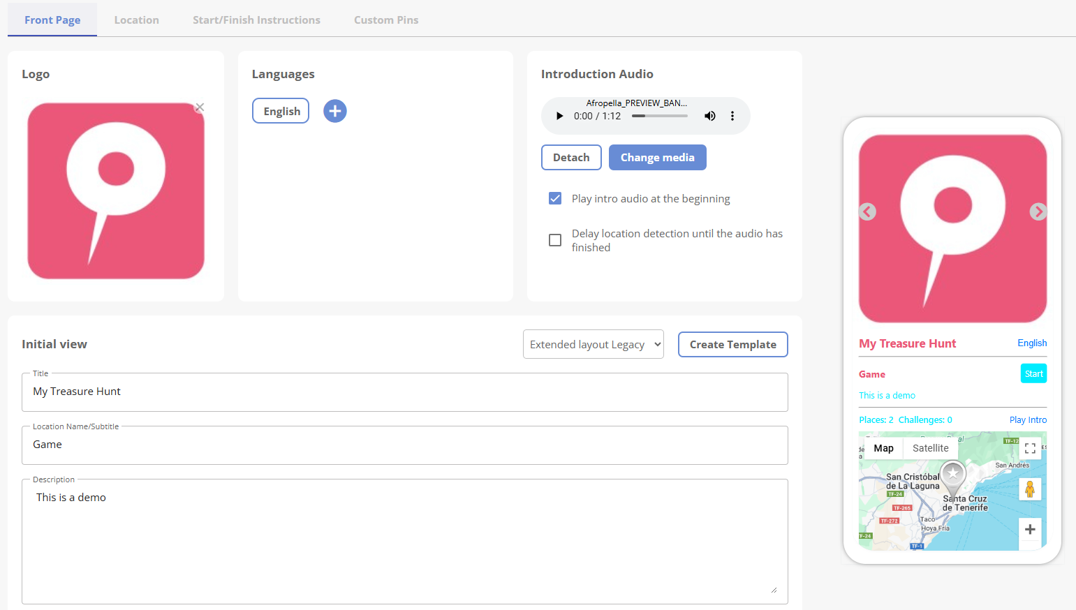Play the introduction audio

[559, 115]
